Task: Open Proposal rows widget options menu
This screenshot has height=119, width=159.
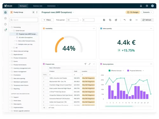Action: pos(94,64)
